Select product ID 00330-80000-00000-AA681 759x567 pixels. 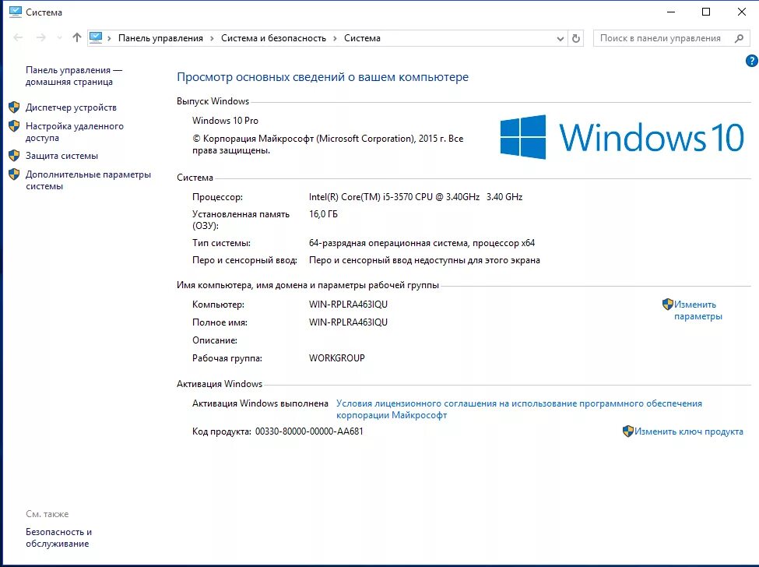tap(309, 431)
